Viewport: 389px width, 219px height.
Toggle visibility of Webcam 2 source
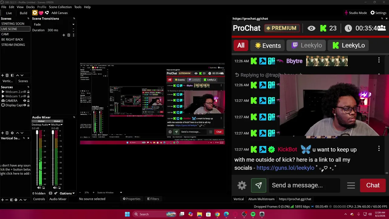tap(25, 92)
